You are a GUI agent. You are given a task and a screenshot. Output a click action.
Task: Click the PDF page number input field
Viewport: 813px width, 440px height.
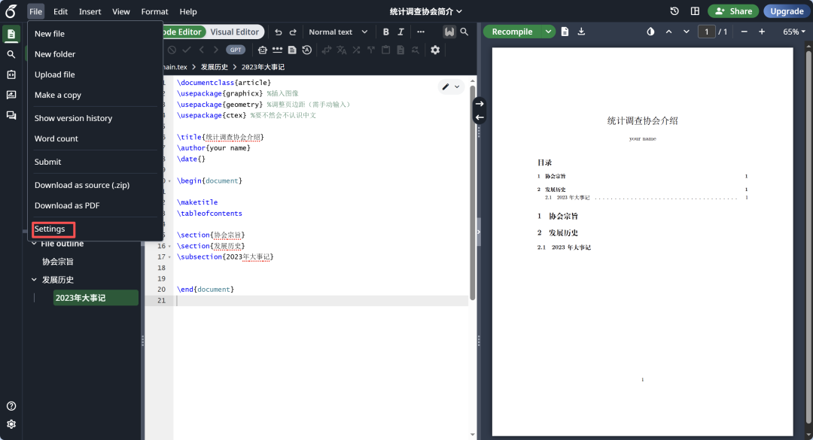706,32
